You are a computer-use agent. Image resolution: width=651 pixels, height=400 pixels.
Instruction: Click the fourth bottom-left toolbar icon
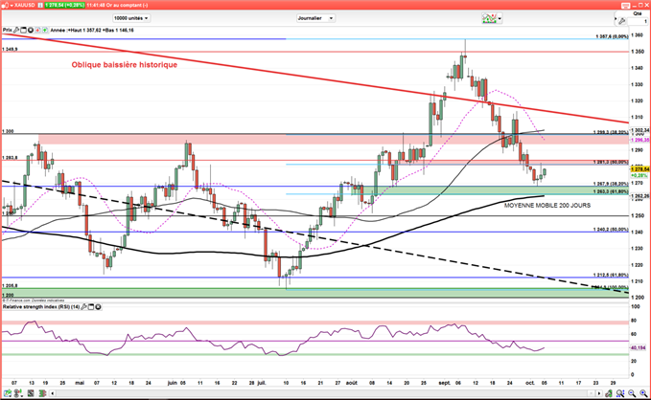pyautogui.click(x=43, y=393)
